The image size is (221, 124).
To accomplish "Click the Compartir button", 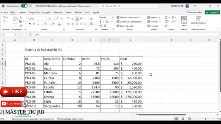I will [212, 12].
